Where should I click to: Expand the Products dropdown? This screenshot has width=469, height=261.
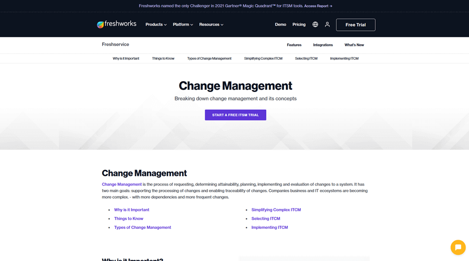156,24
